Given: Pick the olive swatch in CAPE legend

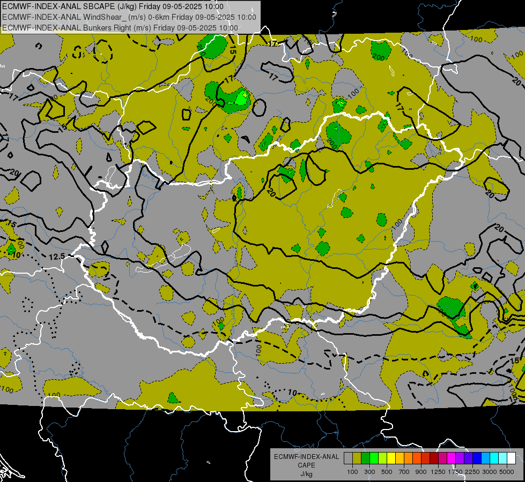Looking at the screenshot, I should (357, 458).
